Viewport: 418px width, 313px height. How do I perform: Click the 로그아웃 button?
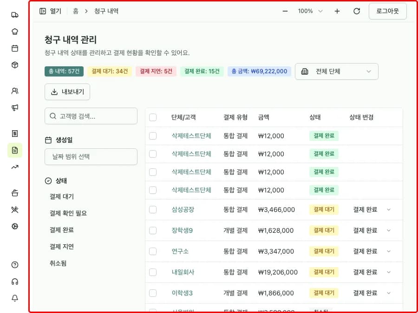coord(388,11)
